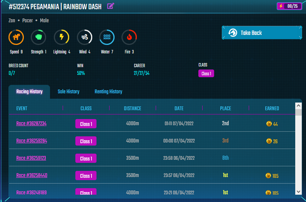Screen dimensions: 306x202
Task: Click Class 1 badge in Race #36287234 row
Action: (86, 124)
